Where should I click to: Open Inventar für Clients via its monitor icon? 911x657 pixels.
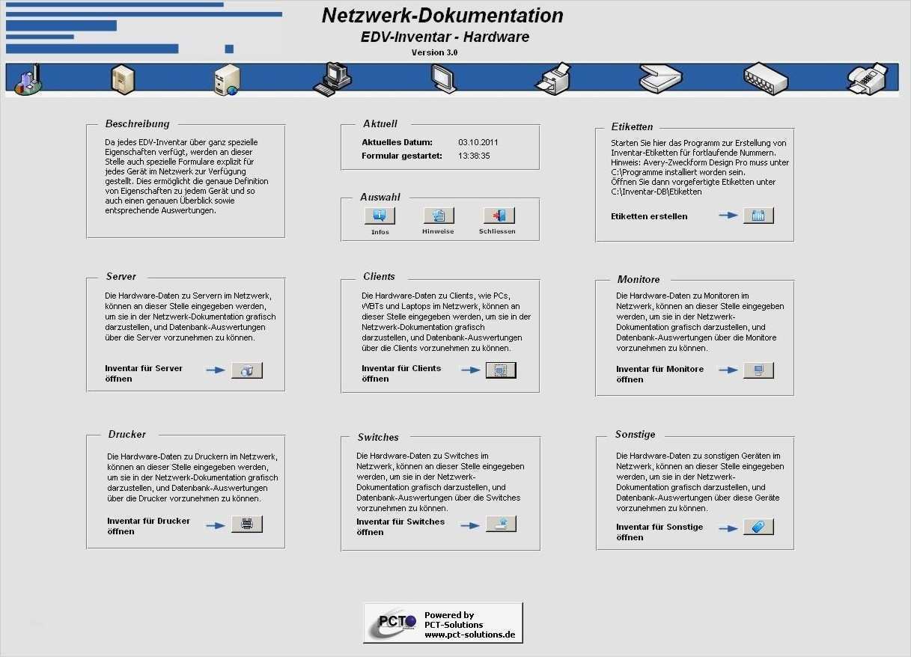tap(501, 370)
